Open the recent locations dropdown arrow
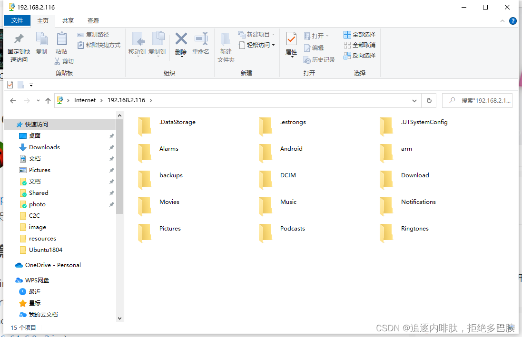The height and width of the screenshot is (337, 522). (38, 100)
